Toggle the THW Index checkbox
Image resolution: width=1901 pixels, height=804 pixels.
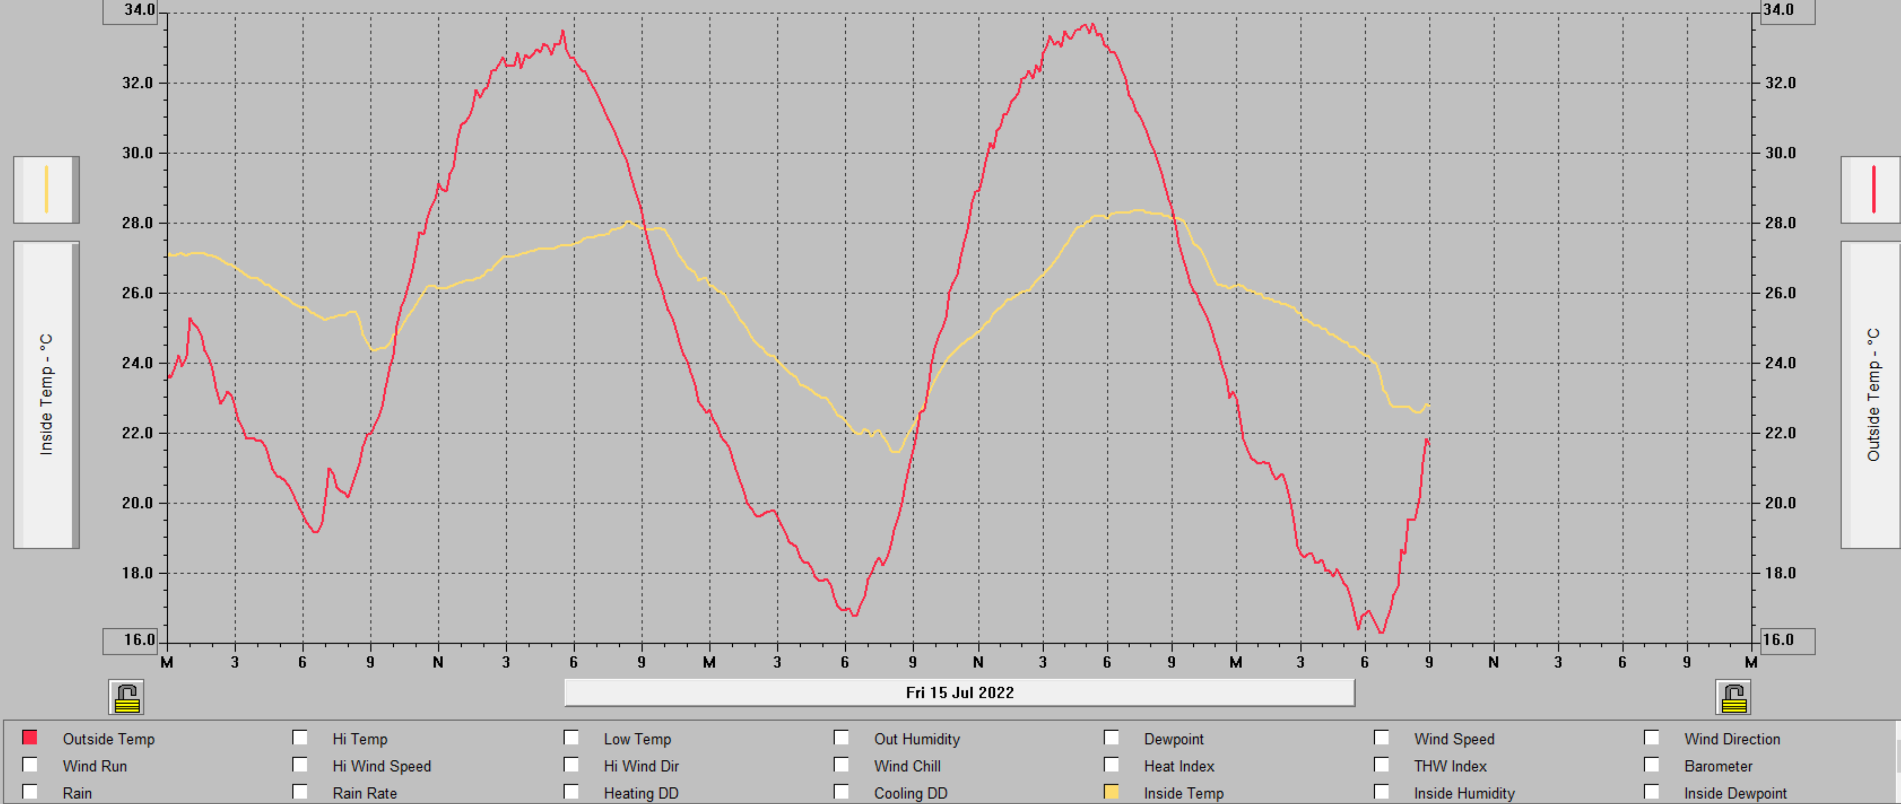1382,765
